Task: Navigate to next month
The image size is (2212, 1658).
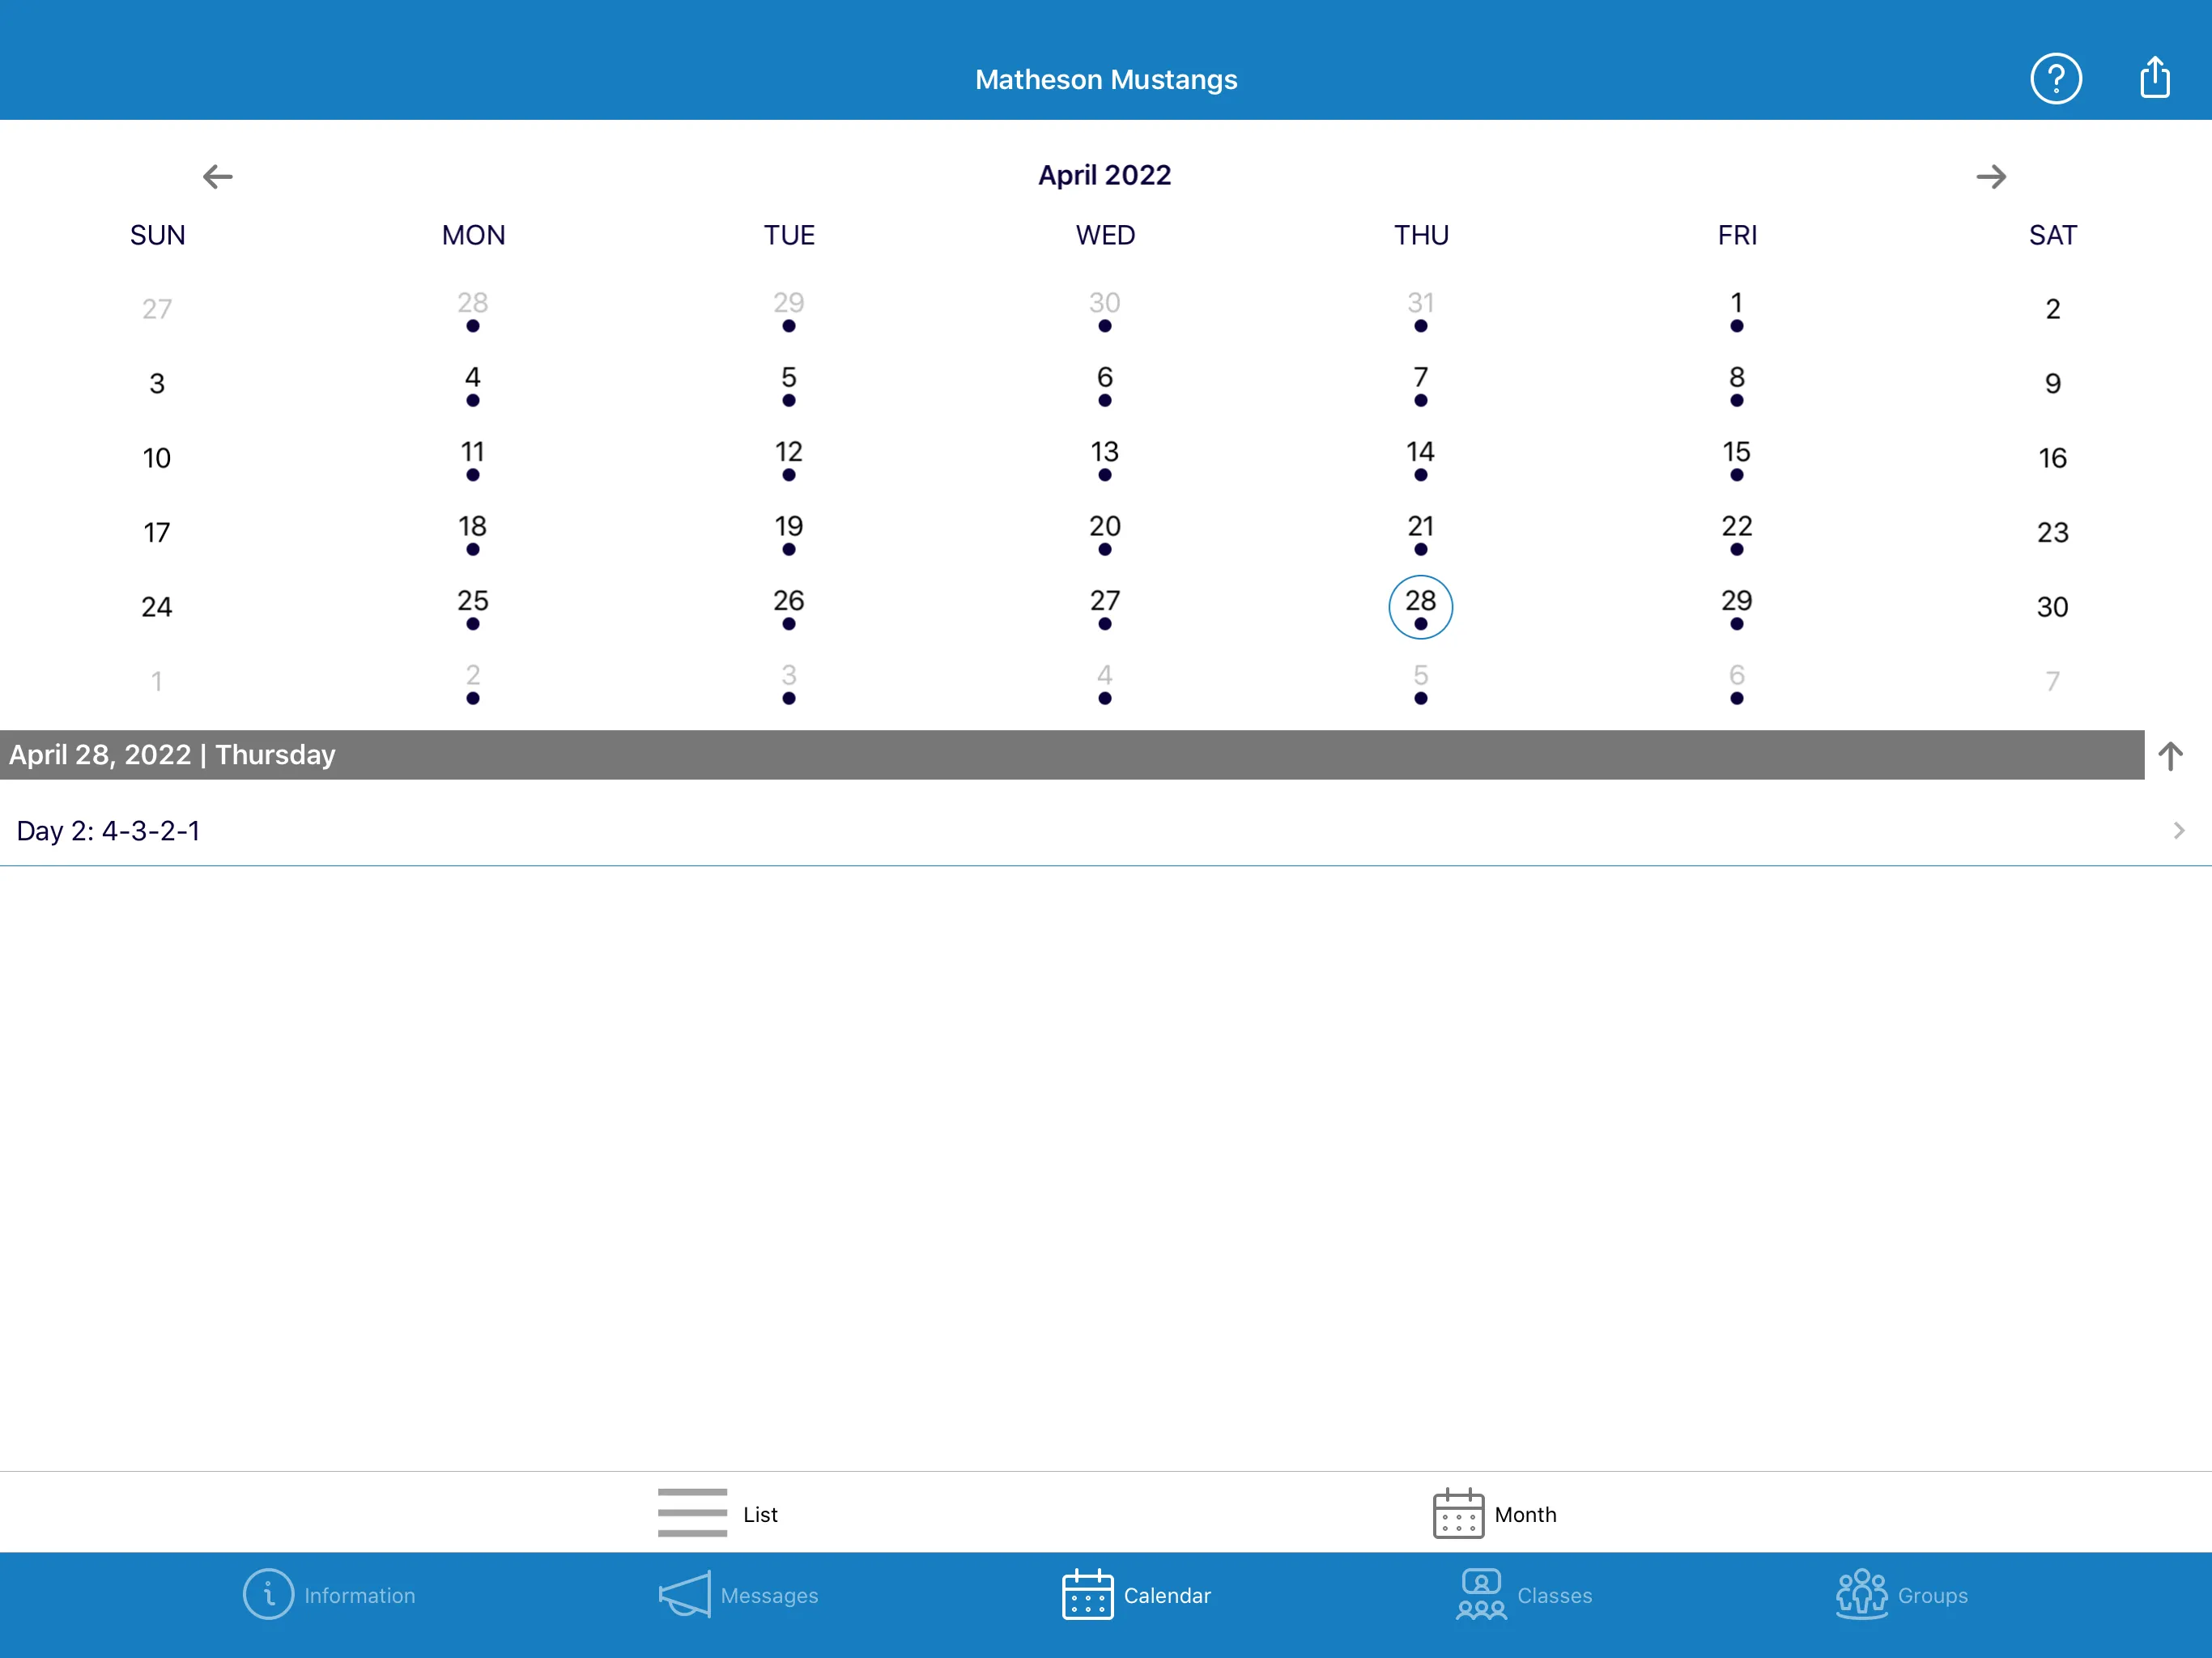Action: click(1991, 174)
